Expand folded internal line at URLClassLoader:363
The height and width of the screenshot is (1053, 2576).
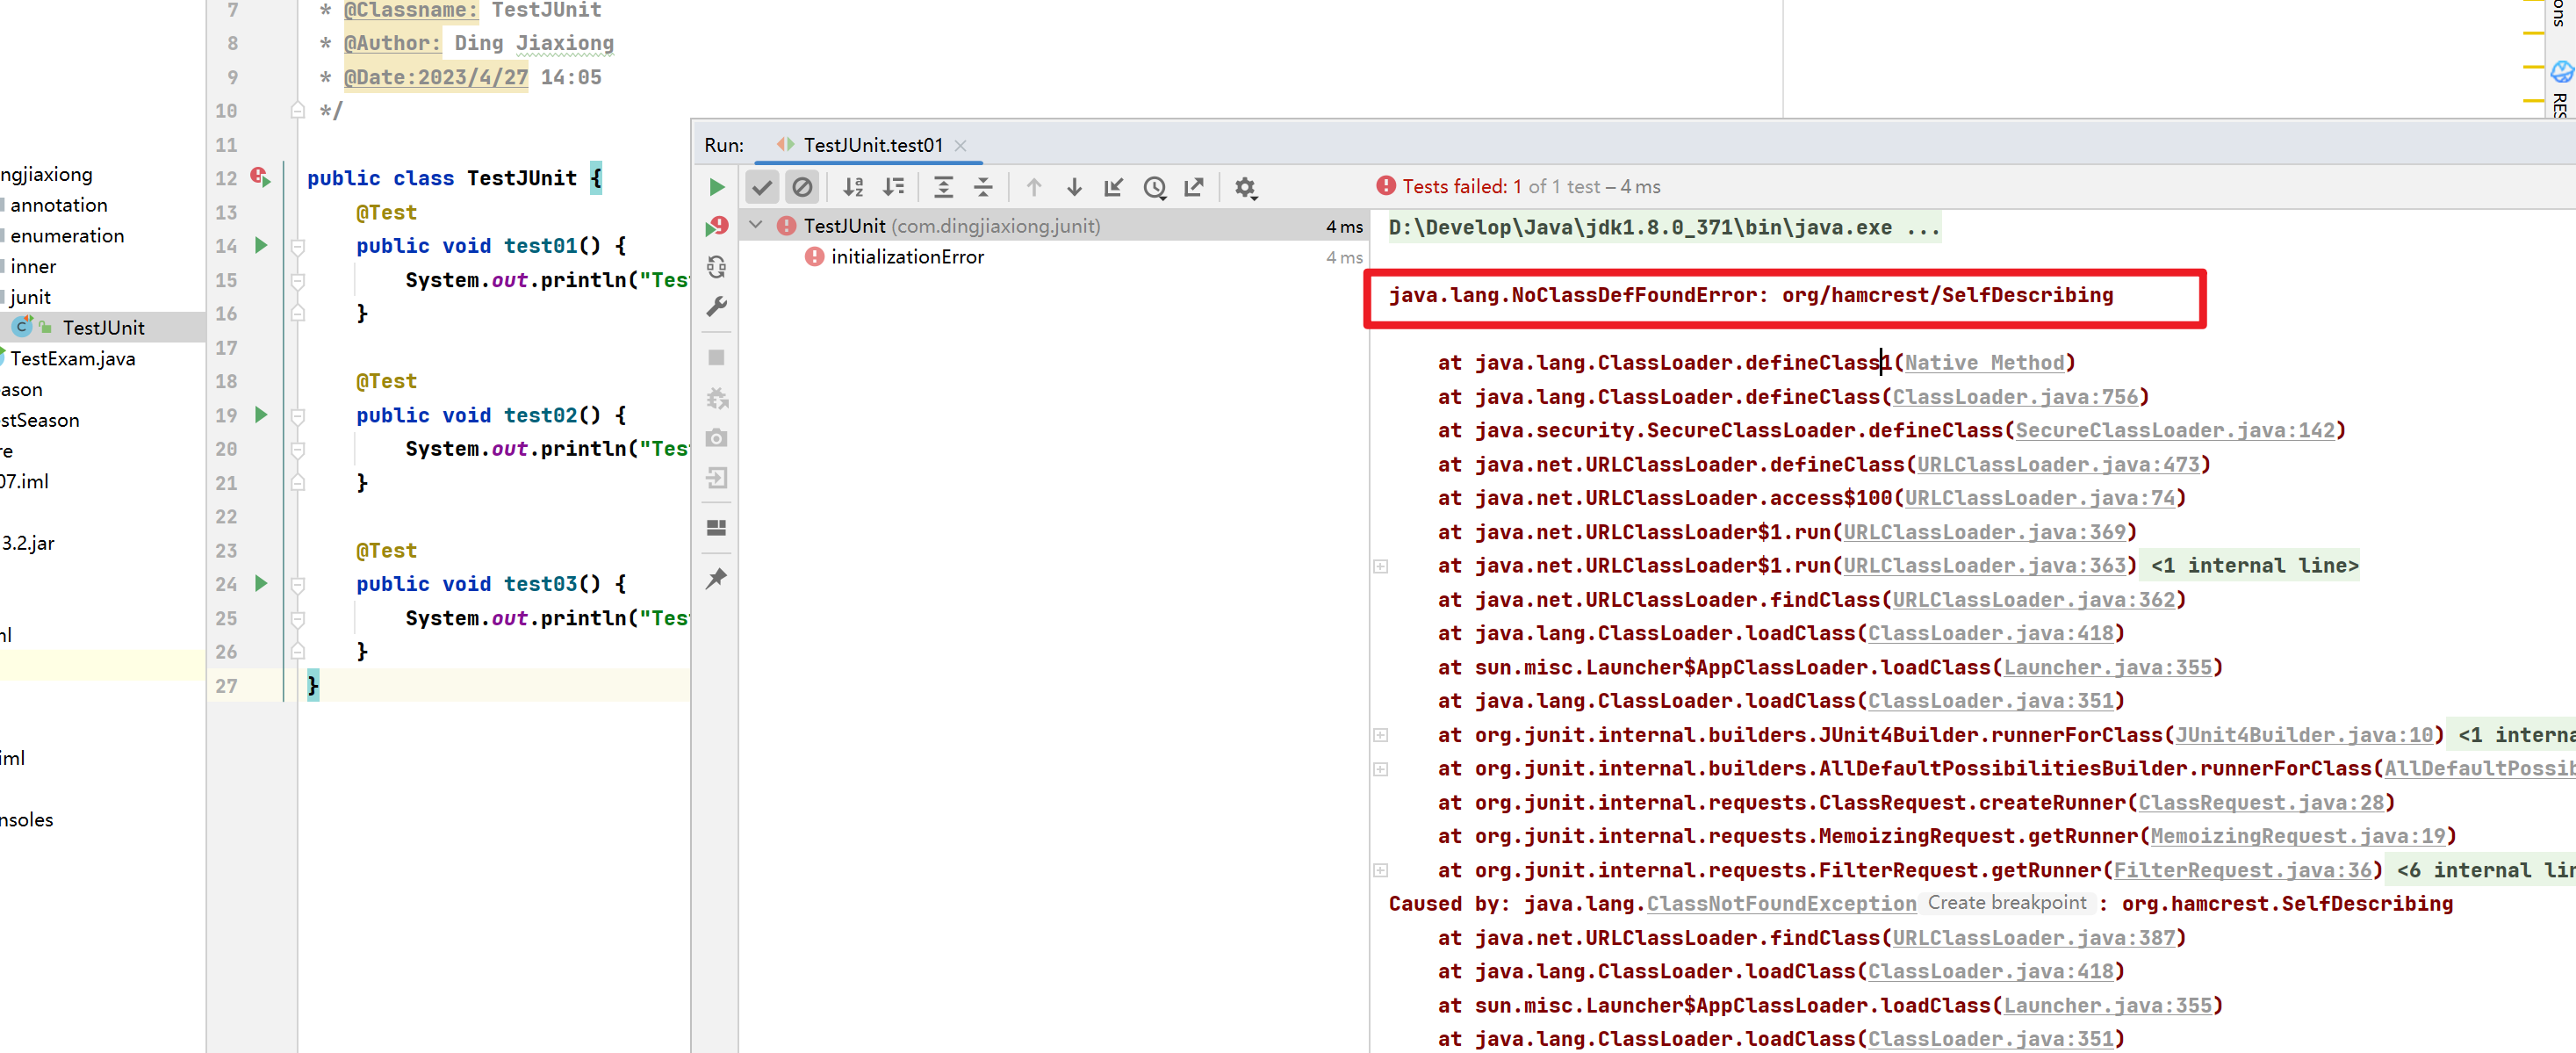coord(1380,566)
